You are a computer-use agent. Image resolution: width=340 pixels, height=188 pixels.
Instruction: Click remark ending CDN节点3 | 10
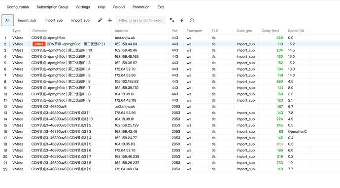pyautogui.click(x=62, y=119)
